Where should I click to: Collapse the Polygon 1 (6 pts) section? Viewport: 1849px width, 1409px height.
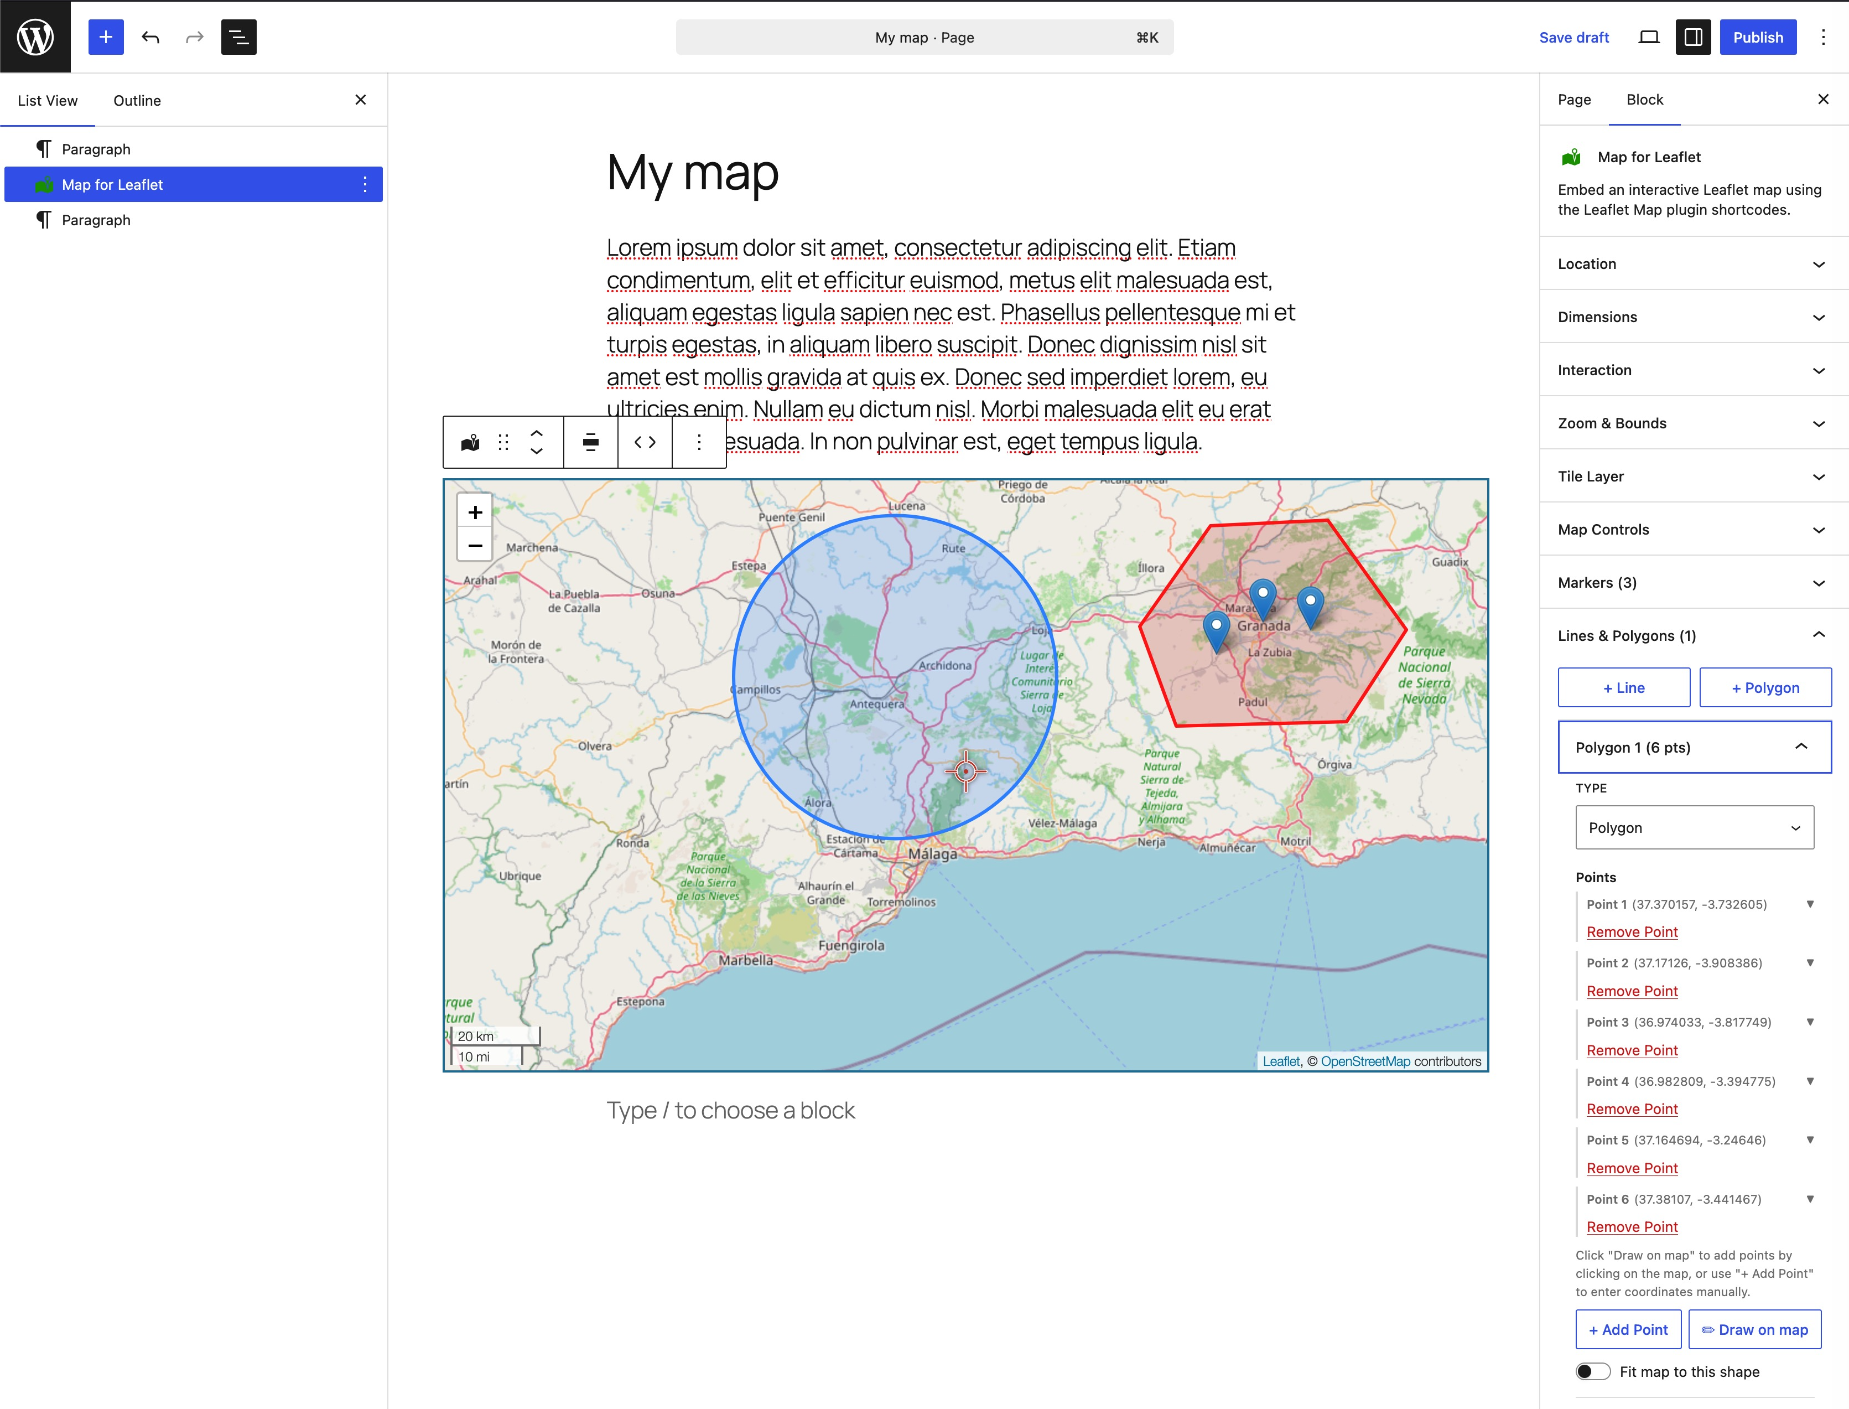(x=1694, y=747)
